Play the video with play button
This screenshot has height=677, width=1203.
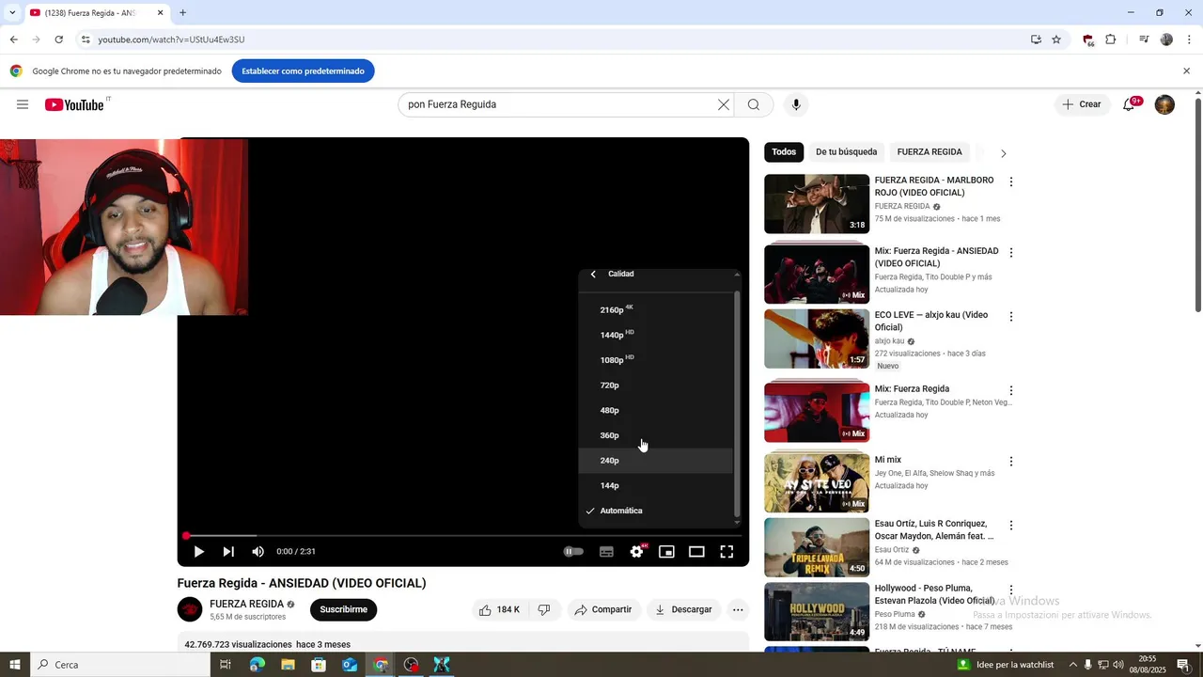point(198,552)
